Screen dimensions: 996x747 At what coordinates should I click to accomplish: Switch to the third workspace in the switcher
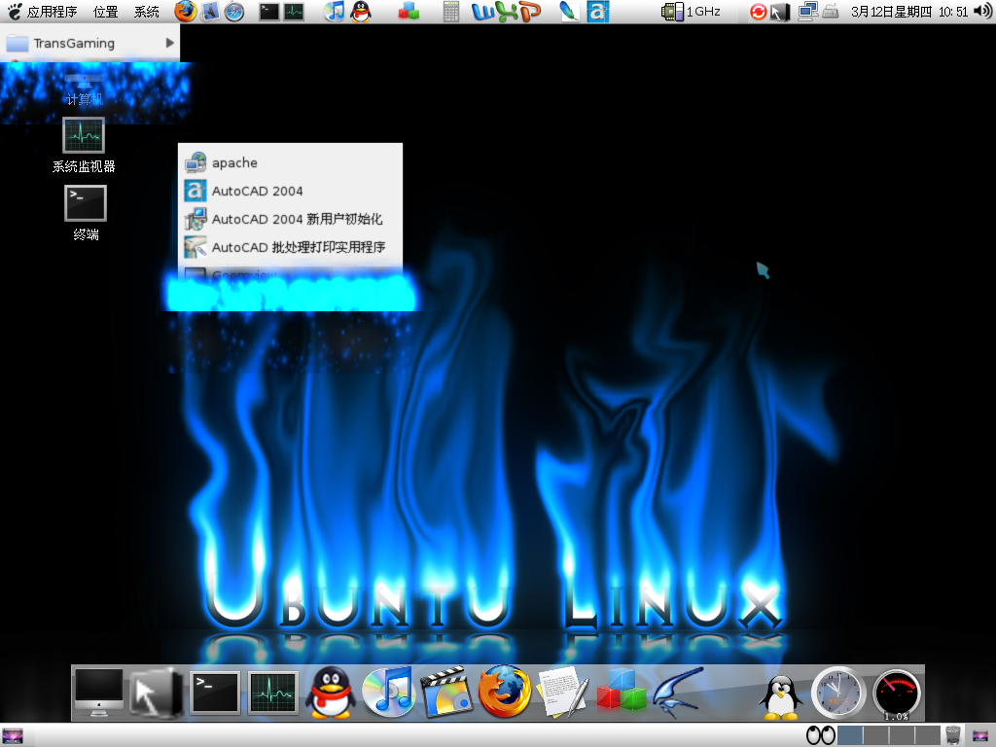[x=901, y=735]
